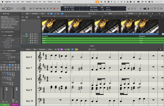Toggle the Inspector button in control bar
This screenshot has height=106, width=164.
pos(6,8)
